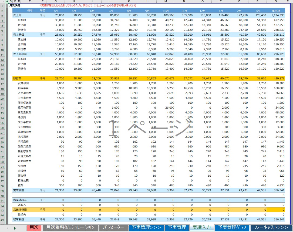Click the 26,000 value in 採用教育費 row
The height and width of the screenshot is (232, 293).
[166, 108]
